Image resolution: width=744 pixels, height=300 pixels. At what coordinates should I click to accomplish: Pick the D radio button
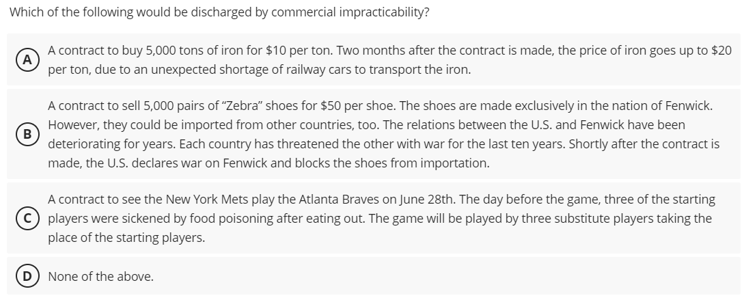[x=27, y=277]
